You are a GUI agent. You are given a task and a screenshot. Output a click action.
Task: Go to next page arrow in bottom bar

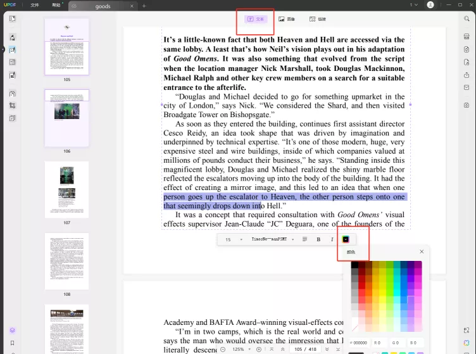[327, 349]
